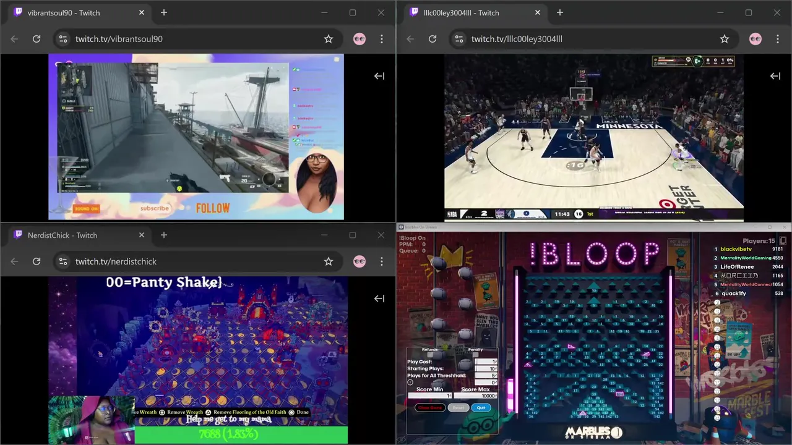Edit the Score Min field
Screen dimensions: 792x445
click(430, 396)
